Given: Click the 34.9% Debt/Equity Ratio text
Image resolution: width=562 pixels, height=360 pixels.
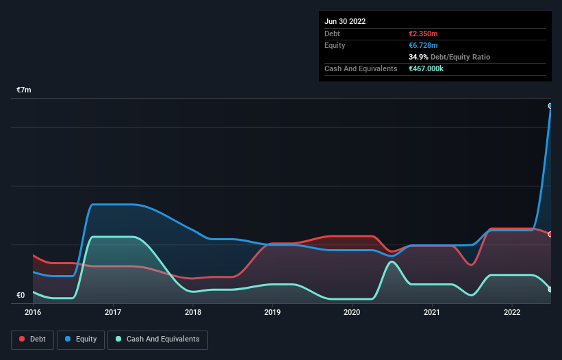Looking at the screenshot, I should [450, 57].
